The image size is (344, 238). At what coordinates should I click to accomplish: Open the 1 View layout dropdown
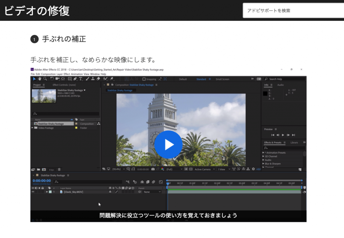click(223, 169)
